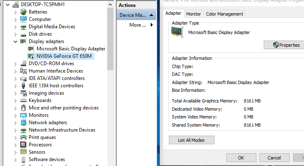The height and width of the screenshot is (166, 304).
Task: Select the Imaging devices label
Action: pos(46,93)
